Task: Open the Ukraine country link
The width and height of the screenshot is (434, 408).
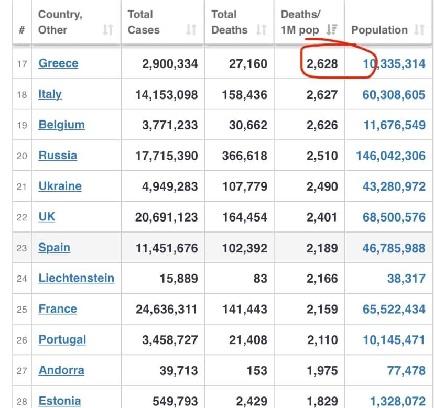Action: coord(60,186)
